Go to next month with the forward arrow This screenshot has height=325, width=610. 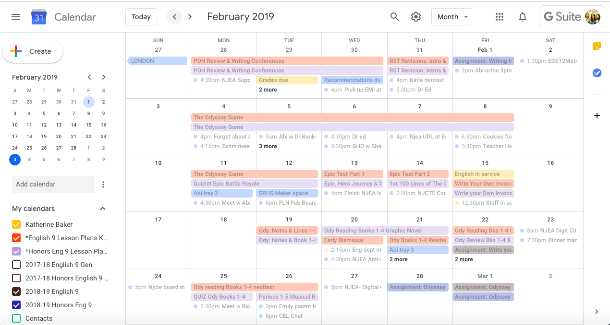coord(190,16)
